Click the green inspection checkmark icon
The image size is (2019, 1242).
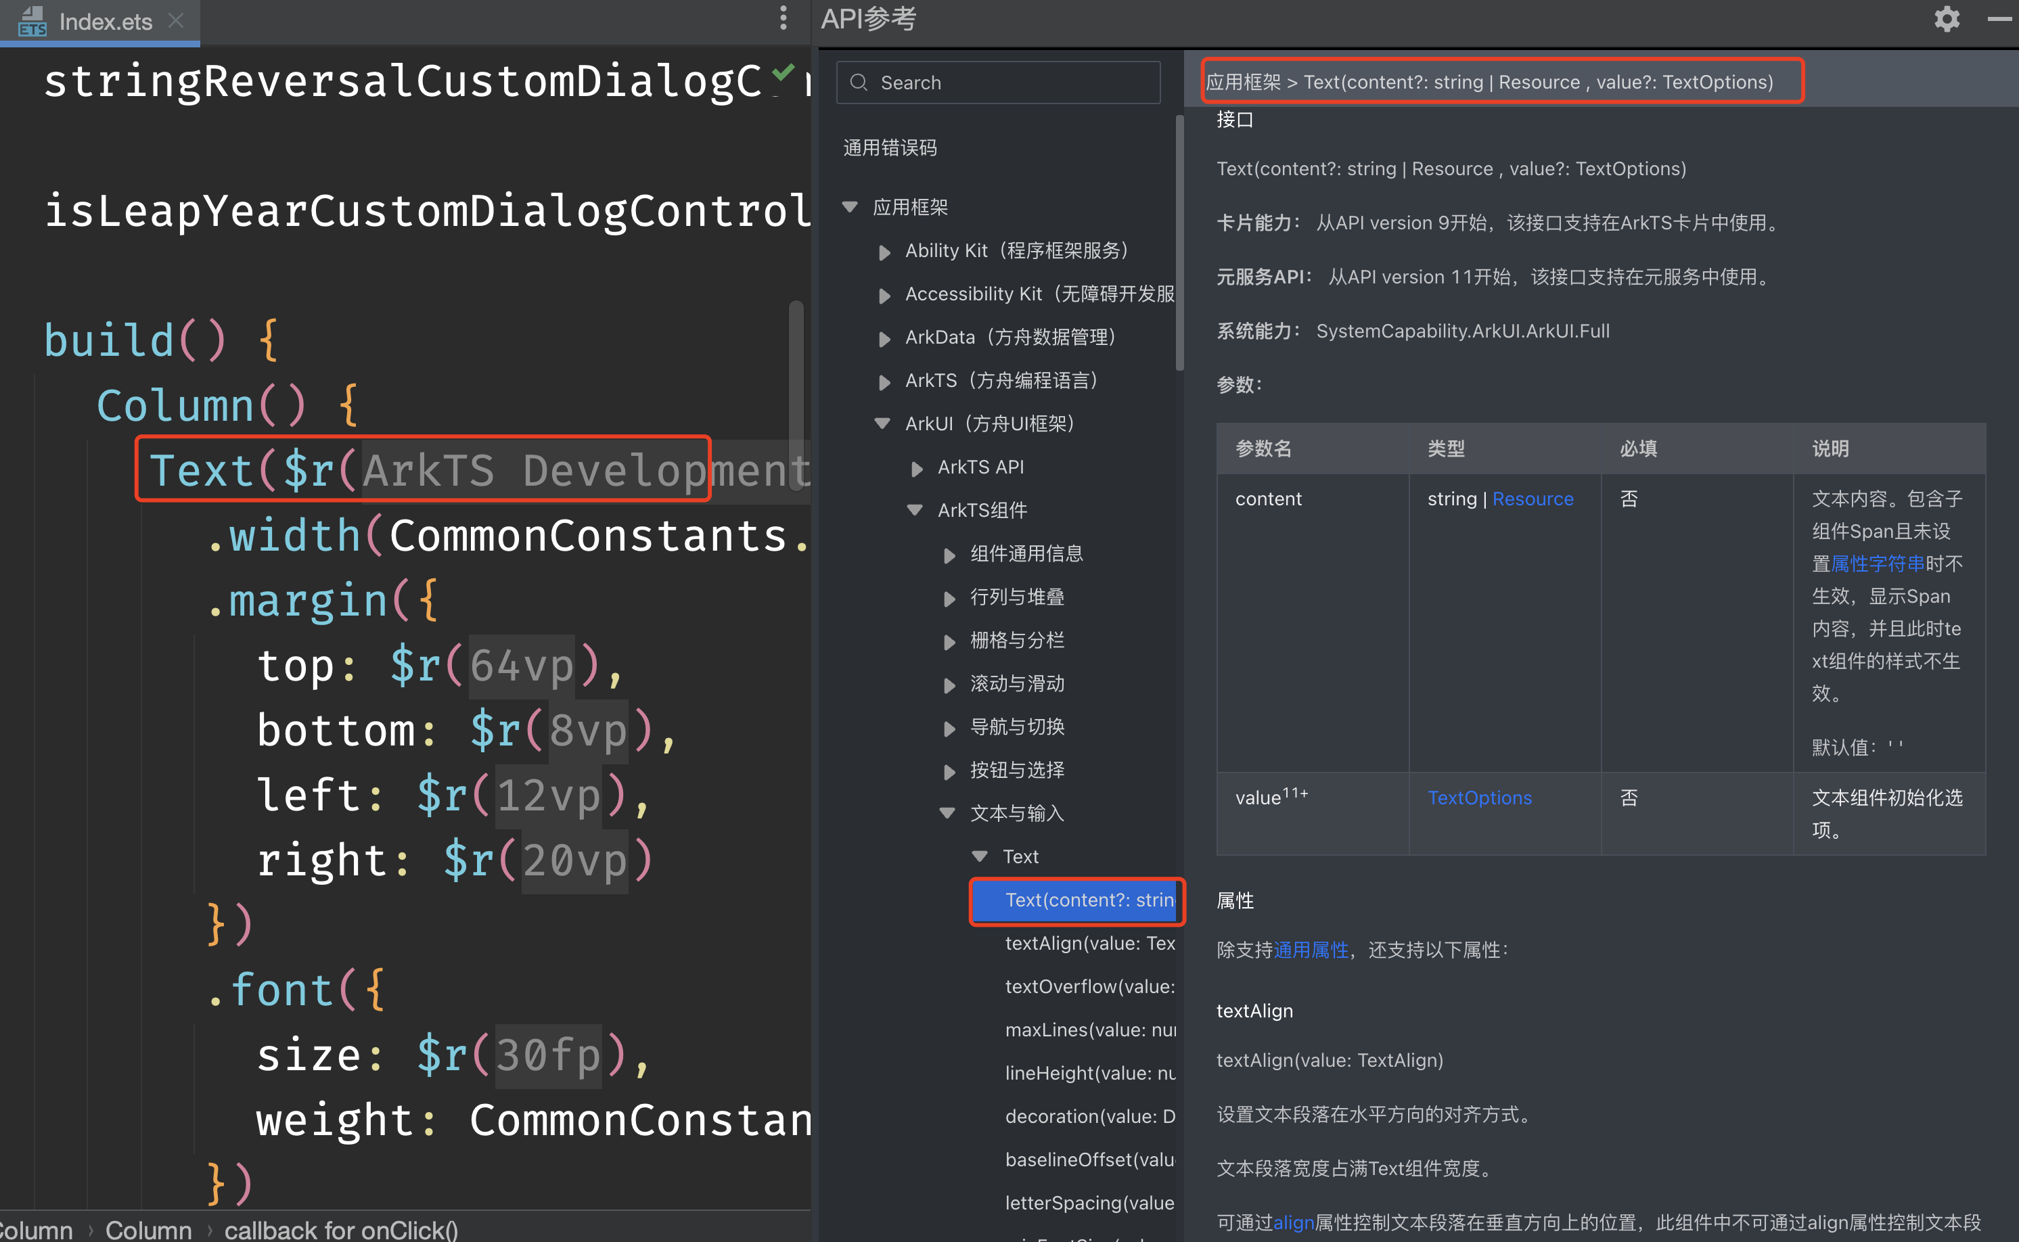783,72
